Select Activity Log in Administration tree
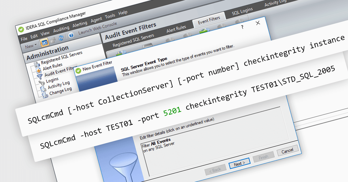348x182 pixels. pyautogui.click(x=59, y=85)
